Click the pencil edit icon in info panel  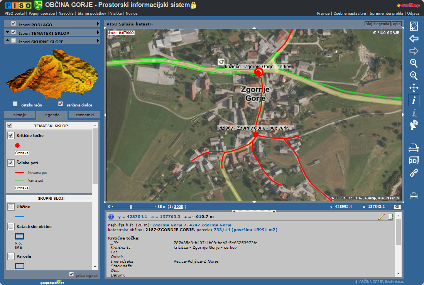(x=382, y=217)
